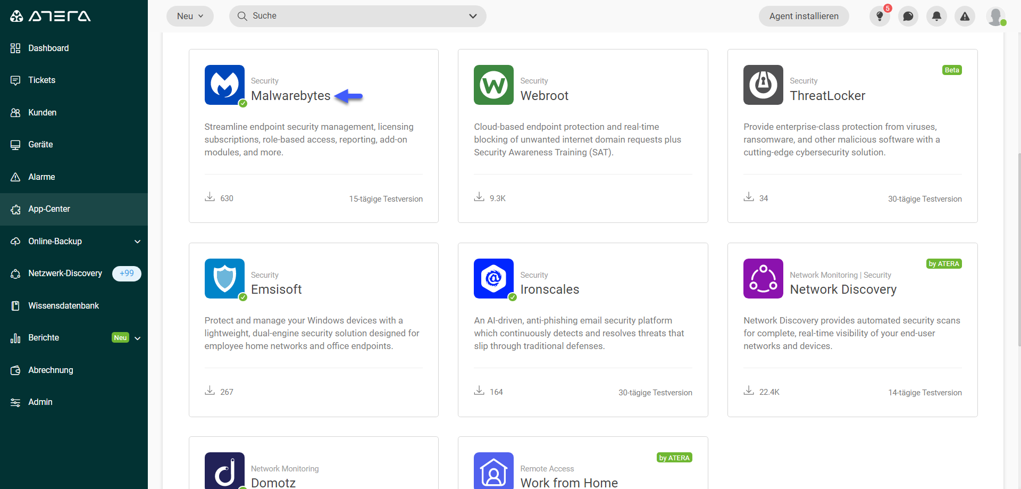Open the ThreatLocker app title
1021x489 pixels.
pyautogui.click(x=827, y=96)
